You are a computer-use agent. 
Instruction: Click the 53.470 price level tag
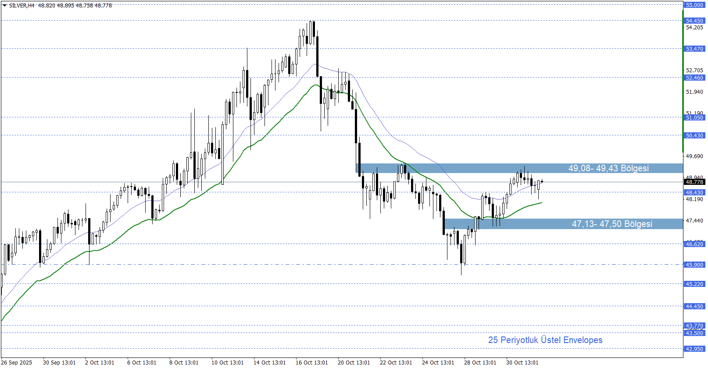694,49
